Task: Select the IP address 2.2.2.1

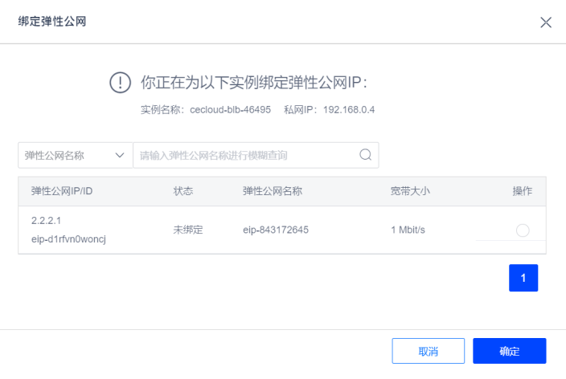Action: tap(47, 219)
